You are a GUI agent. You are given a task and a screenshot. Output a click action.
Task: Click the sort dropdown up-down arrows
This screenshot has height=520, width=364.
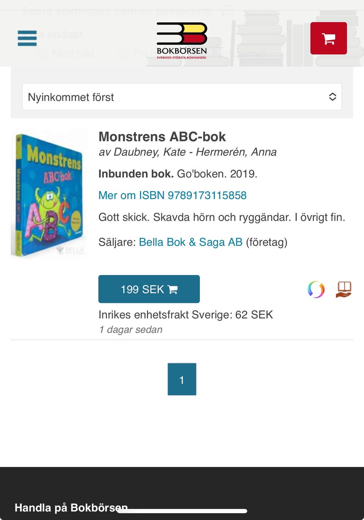click(333, 97)
